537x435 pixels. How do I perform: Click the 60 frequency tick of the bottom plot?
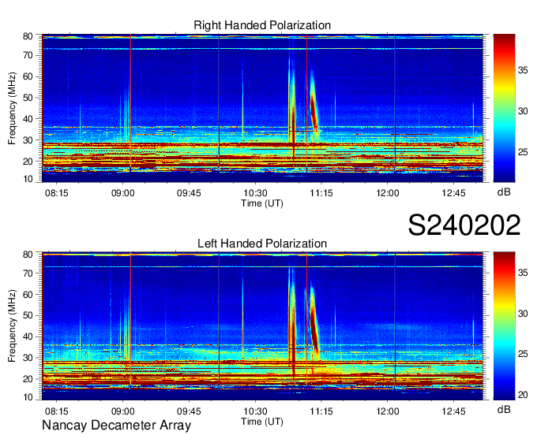[x=28, y=295]
